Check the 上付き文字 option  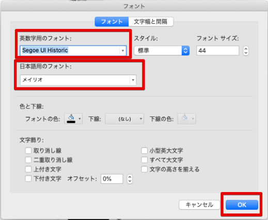pos(28,169)
